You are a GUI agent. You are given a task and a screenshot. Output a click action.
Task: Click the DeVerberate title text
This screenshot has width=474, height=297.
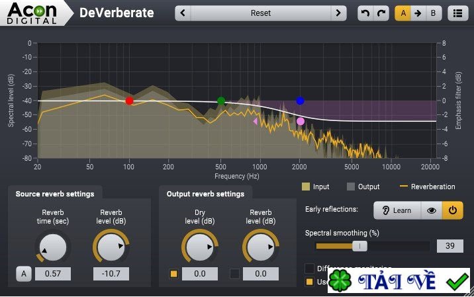[x=117, y=13]
